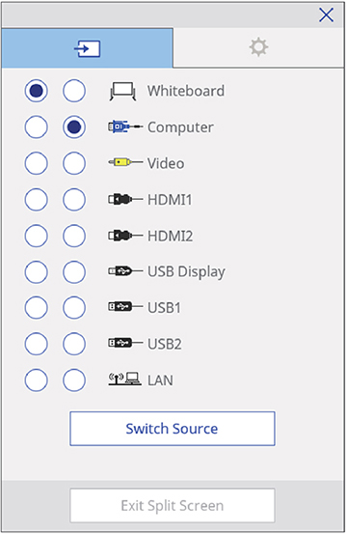Click the Whiteboard source icon

[x=123, y=92]
